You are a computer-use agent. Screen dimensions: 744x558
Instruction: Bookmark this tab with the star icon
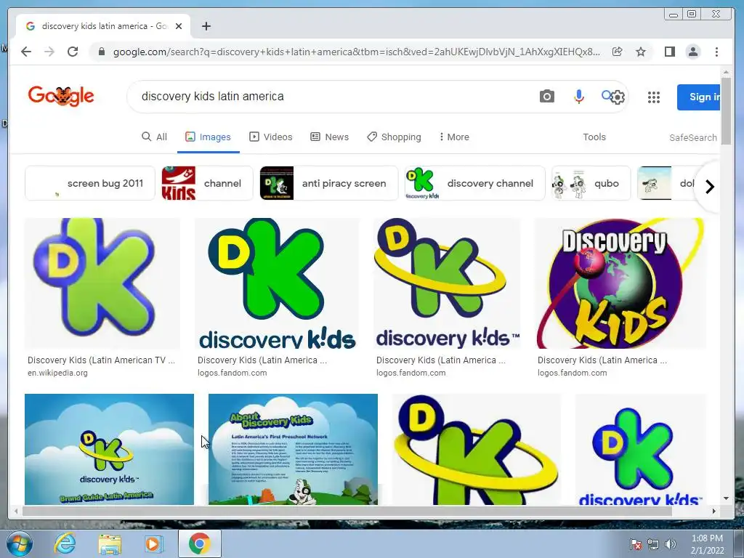click(641, 52)
